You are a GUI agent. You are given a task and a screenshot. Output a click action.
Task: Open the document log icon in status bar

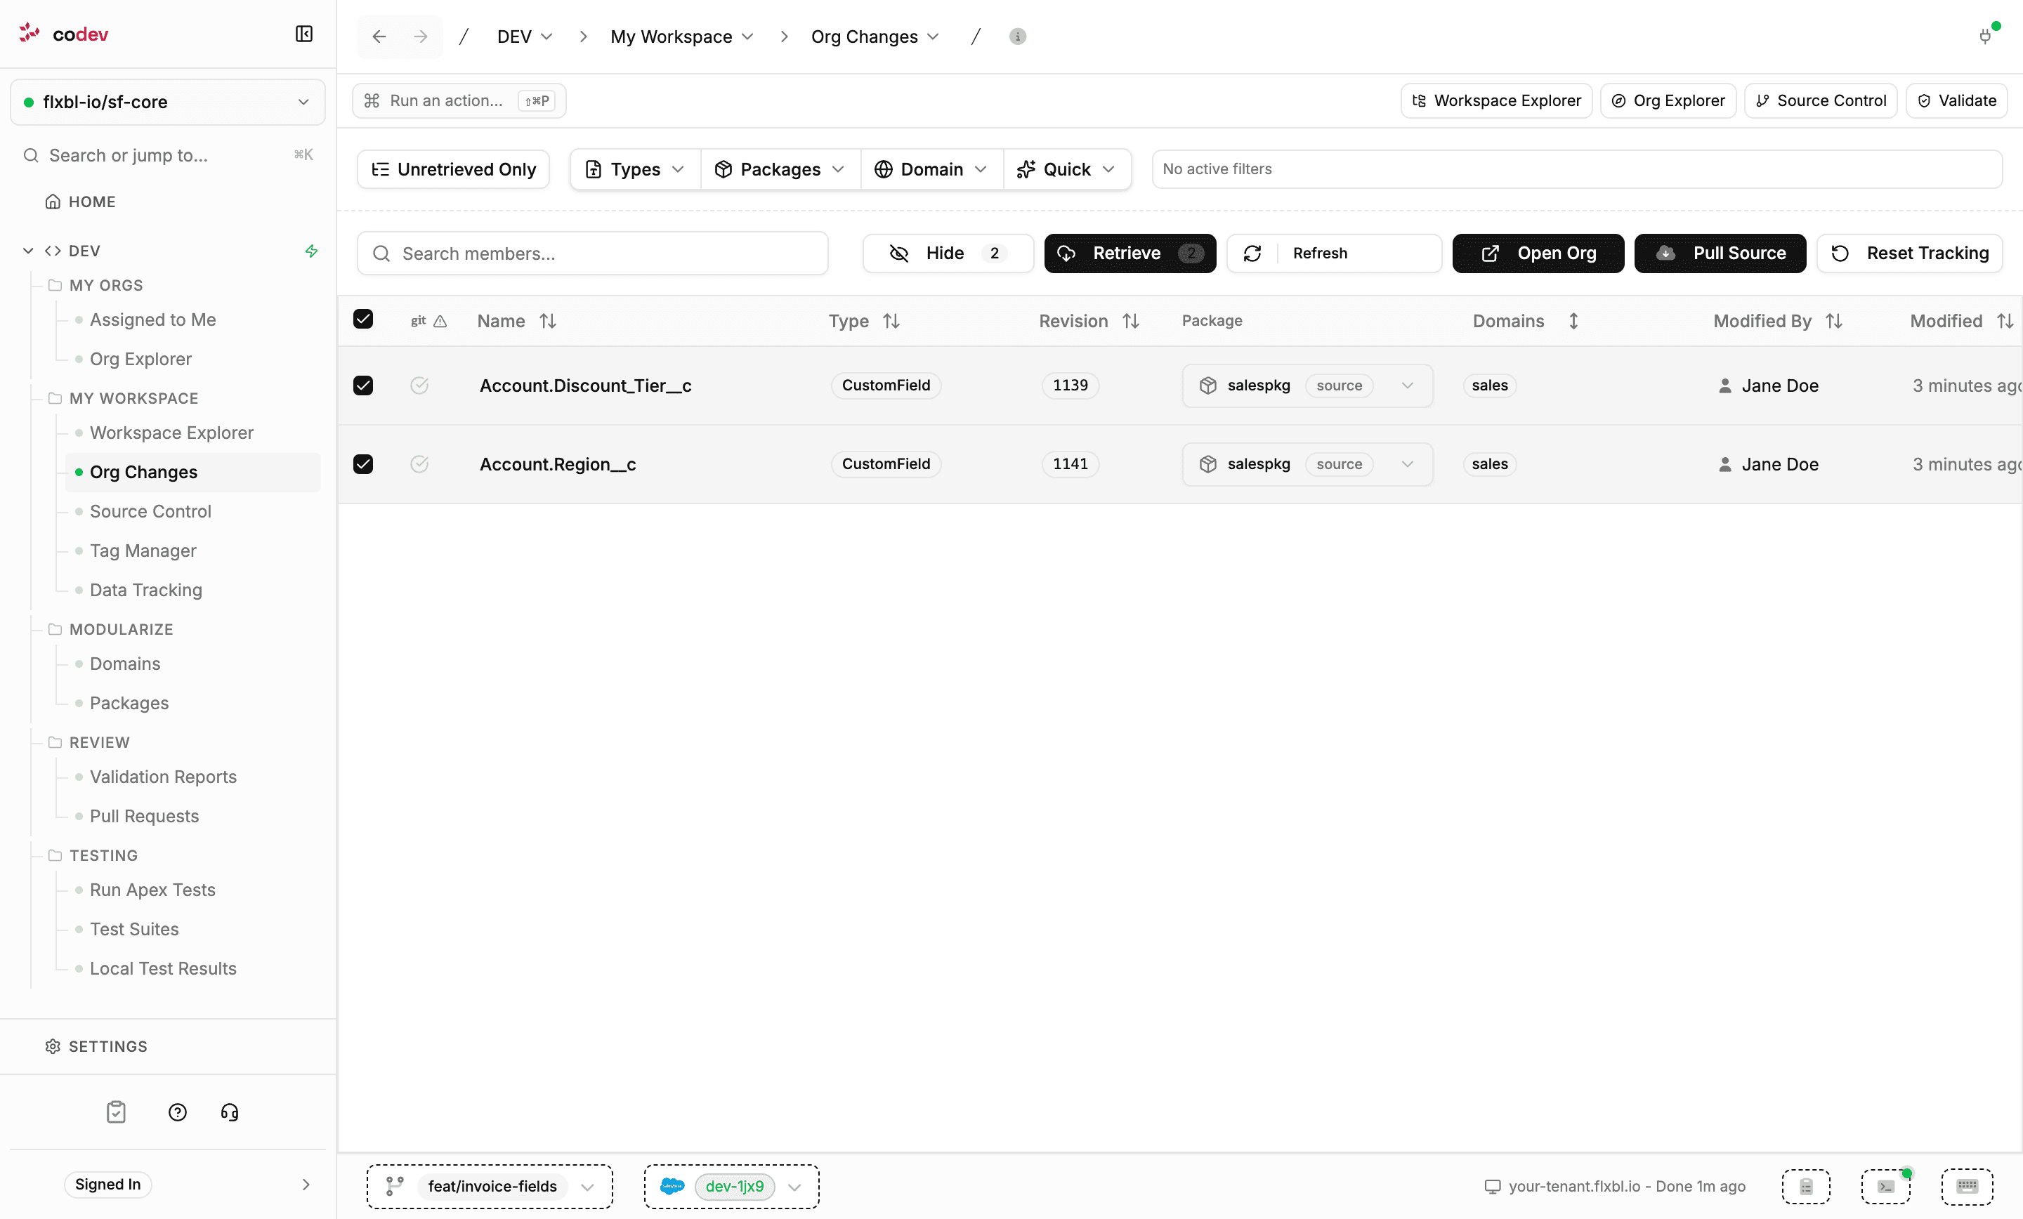[x=1806, y=1187]
